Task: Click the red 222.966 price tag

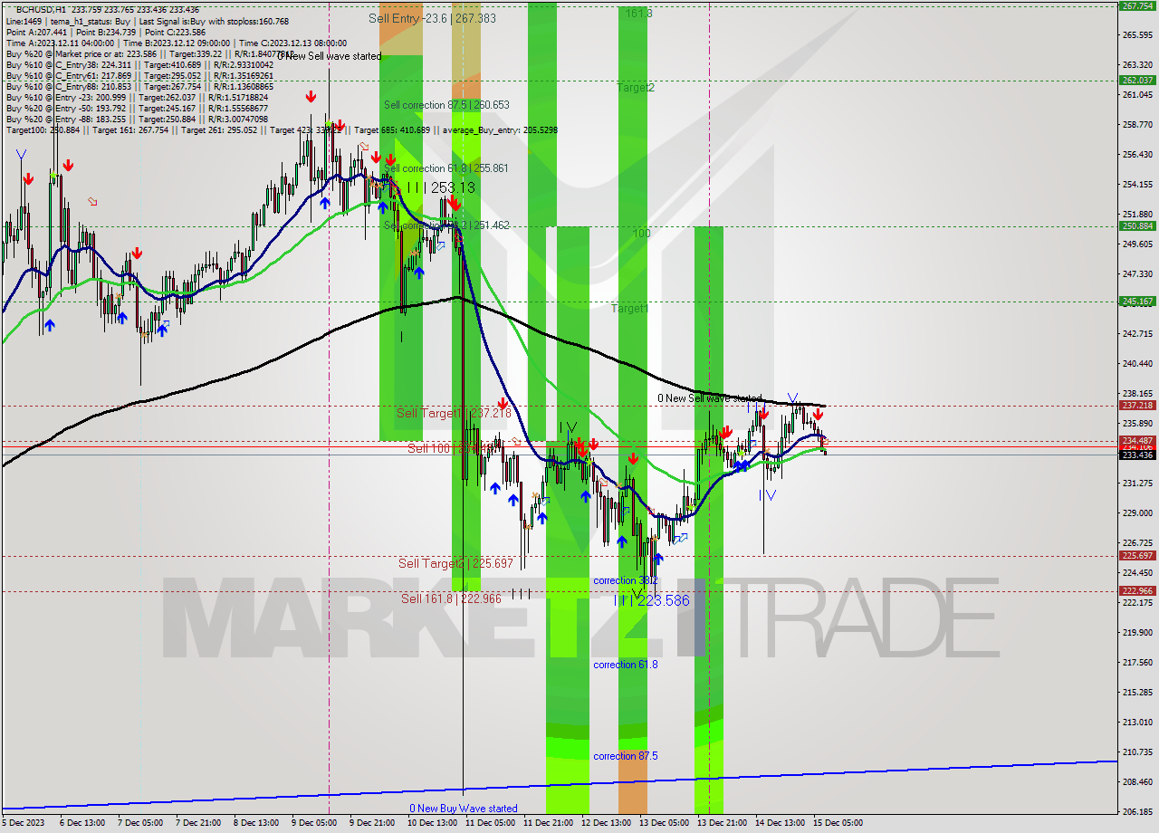Action: pos(1137,591)
